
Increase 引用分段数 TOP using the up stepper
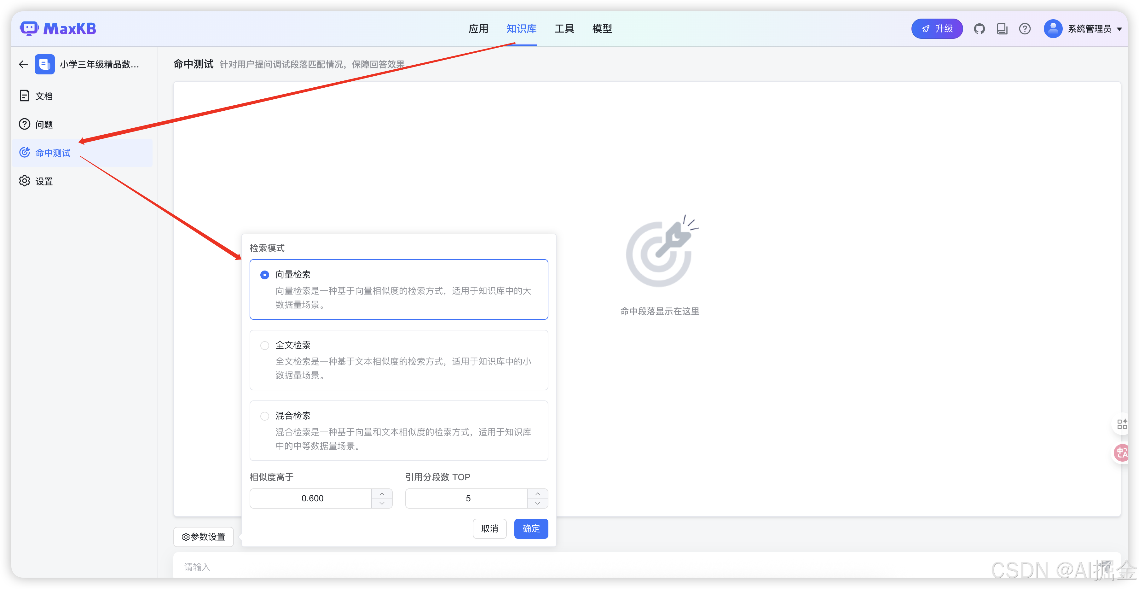(x=537, y=493)
